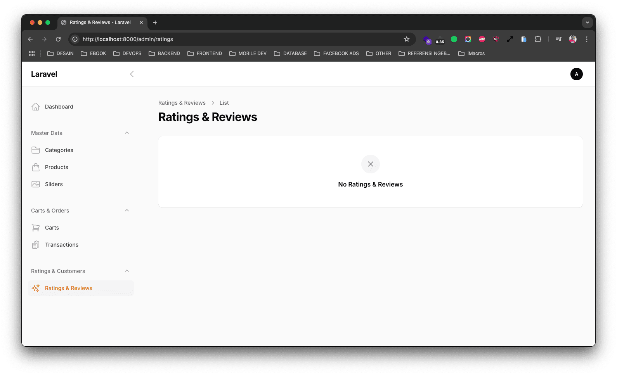Screen dimensions: 617x375
Task: Open a new browser tab
Action: pyautogui.click(x=155, y=22)
